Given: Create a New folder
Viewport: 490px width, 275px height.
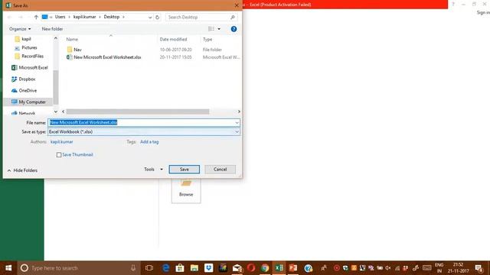Looking at the screenshot, I should (52, 29).
